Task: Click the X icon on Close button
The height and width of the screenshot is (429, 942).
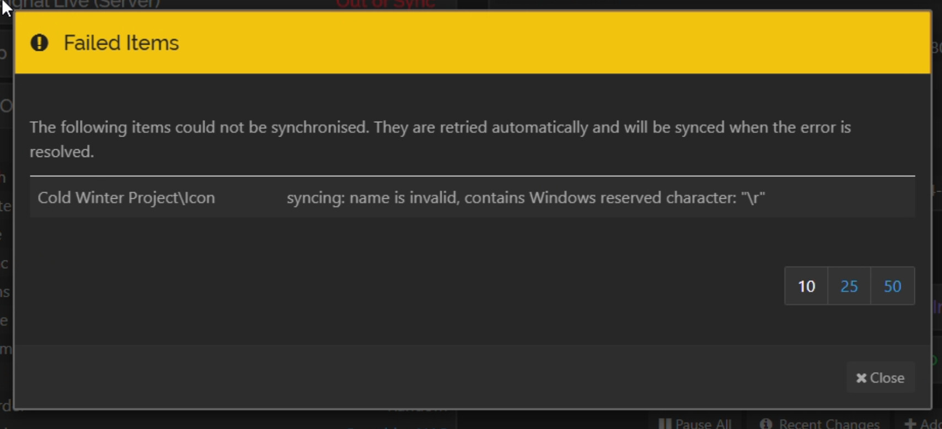Action: coord(861,378)
